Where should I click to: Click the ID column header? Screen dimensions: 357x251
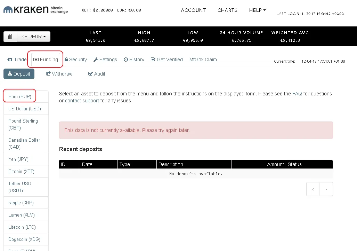pyautogui.click(x=70, y=164)
